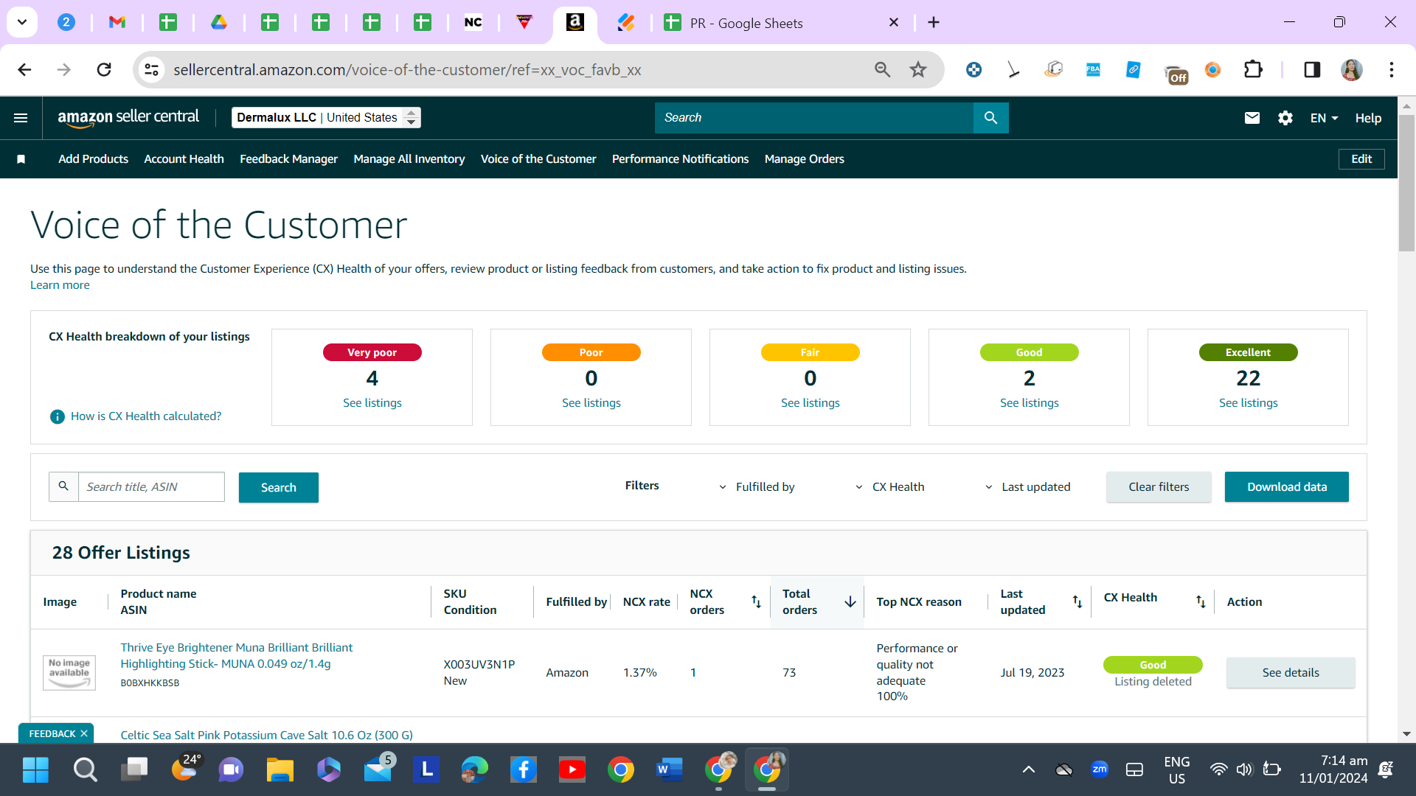Reload the page in the browser
This screenshot has width=1416, height=796.
pos(104,70)
